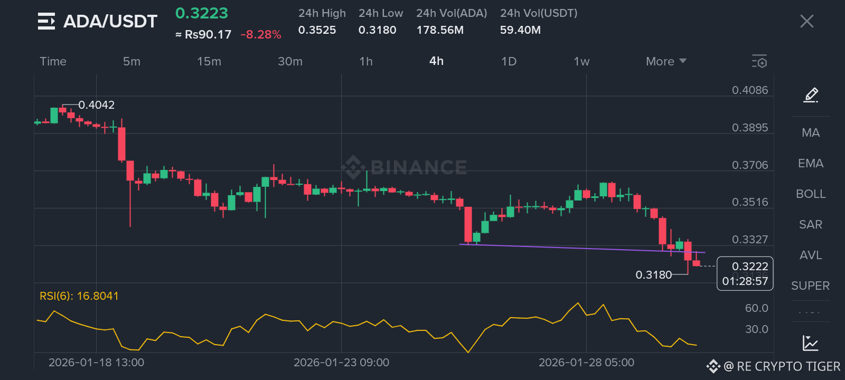Open chart indicator settings icon

pyautogui.click(x=759, y=61)
